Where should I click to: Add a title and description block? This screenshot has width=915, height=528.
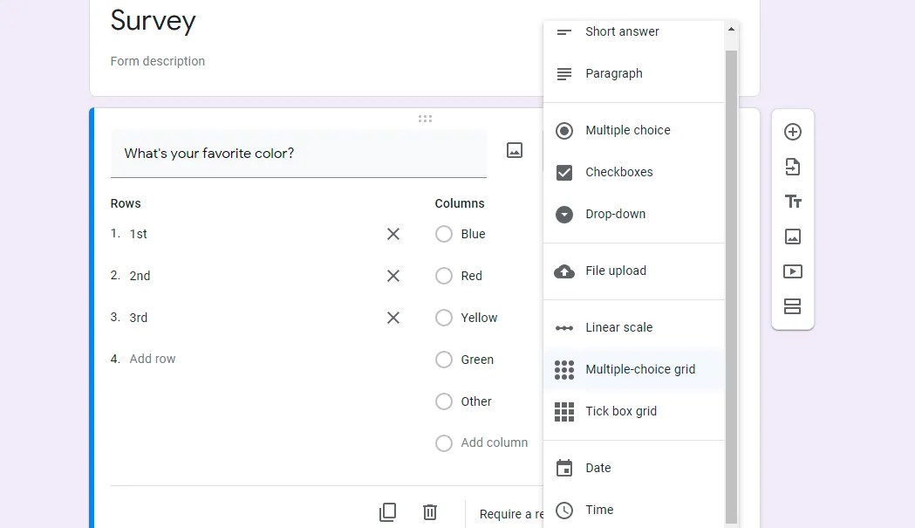[793, 202]
